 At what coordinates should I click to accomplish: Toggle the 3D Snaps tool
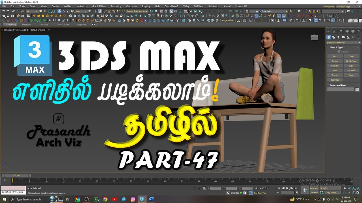[x=105, y=11]
